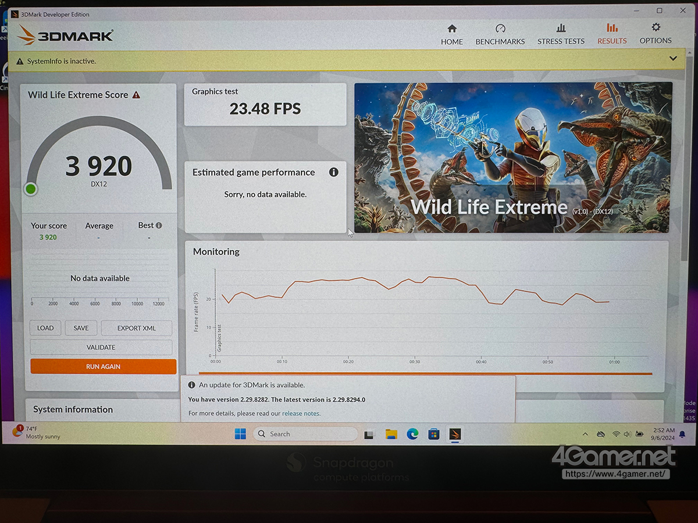Open notification bell in taskbar
This screenshot has height=523, width=698.
[682, 434]
